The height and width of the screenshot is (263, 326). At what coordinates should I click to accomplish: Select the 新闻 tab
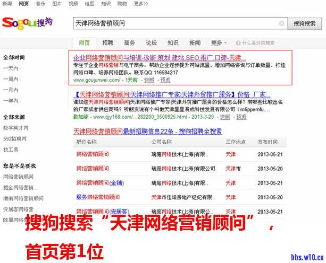click(x=195, y=43)
